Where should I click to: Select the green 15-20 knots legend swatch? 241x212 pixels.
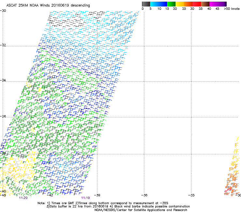[x=171, y=4]
